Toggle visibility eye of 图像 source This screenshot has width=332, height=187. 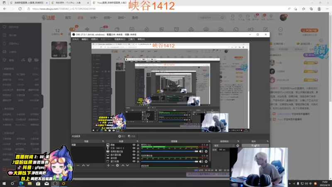pyautogui.click(x=134, y=145)
